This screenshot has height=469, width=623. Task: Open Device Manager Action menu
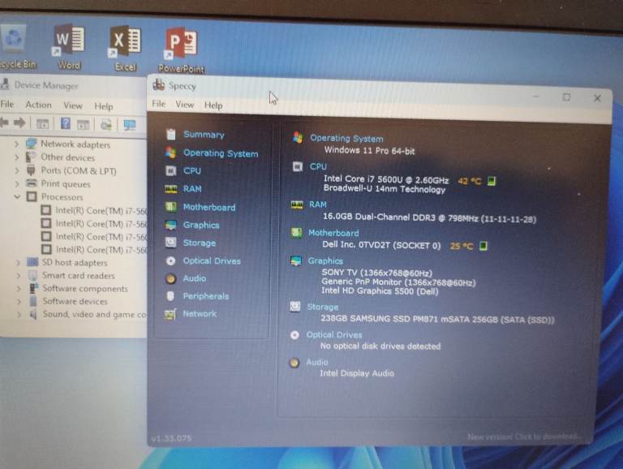click(39, 105)
